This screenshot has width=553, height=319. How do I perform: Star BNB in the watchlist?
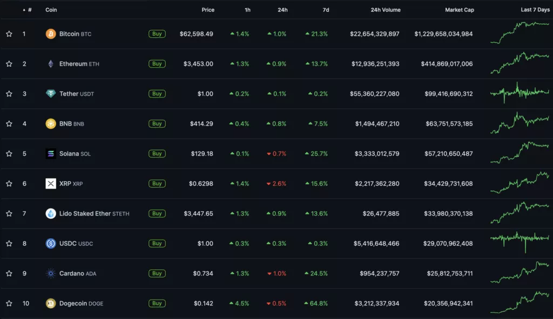9,123
